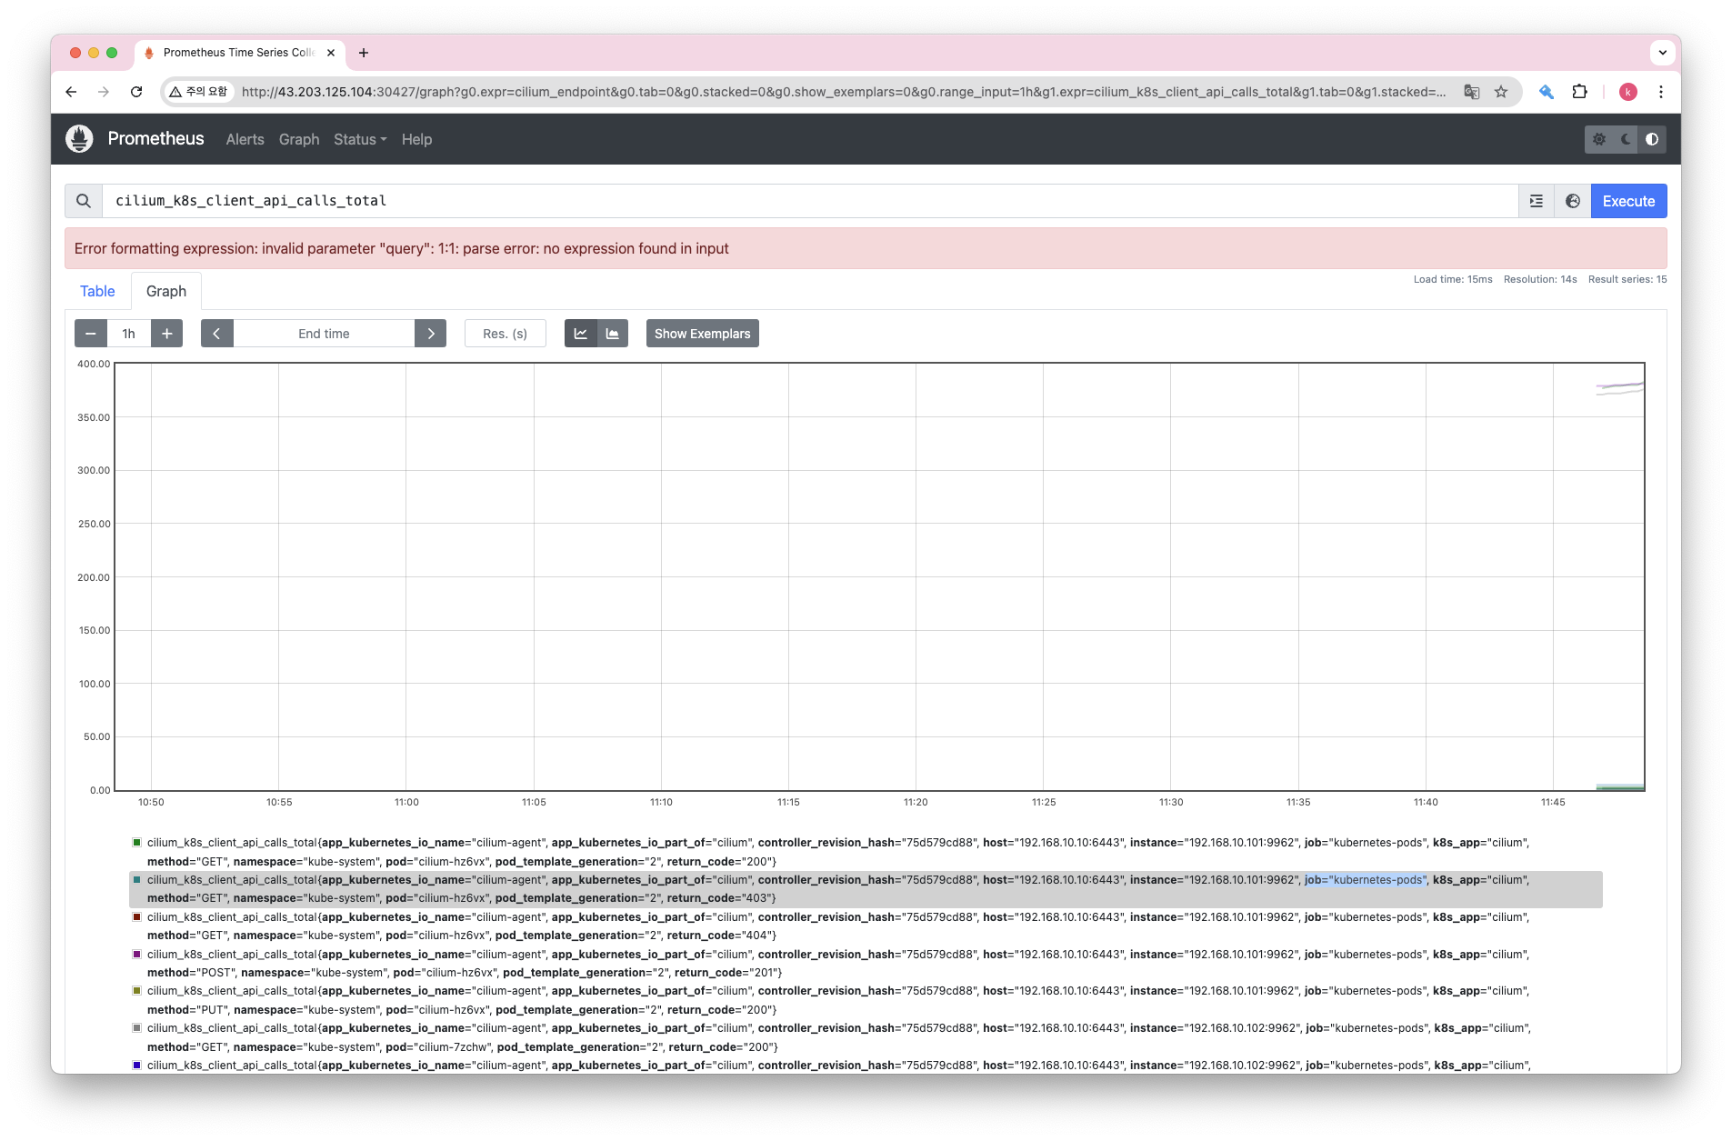Open the Chrome profile avatar
The height and width of the screenshot is (1141, 1732).
pyautogui.click(x=1628, y=92)
